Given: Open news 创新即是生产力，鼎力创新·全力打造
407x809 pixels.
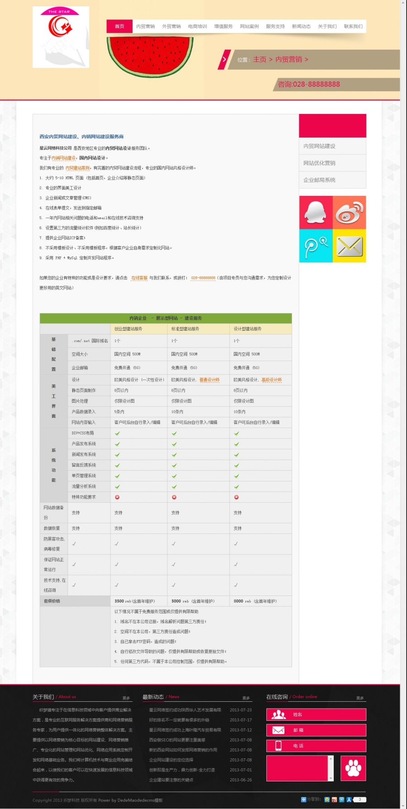Looking at the screenshot, I should click(182, 770).
